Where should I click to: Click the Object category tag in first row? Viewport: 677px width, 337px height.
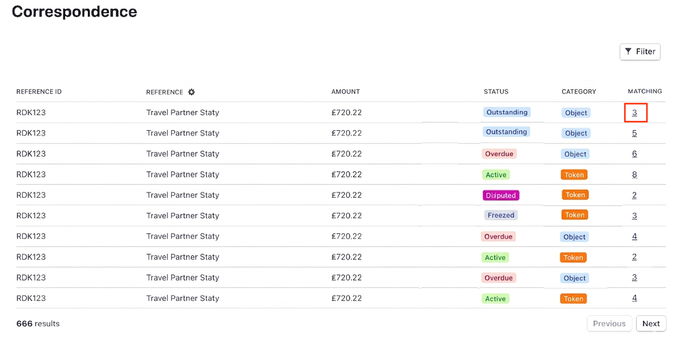[x=576, y=113]
